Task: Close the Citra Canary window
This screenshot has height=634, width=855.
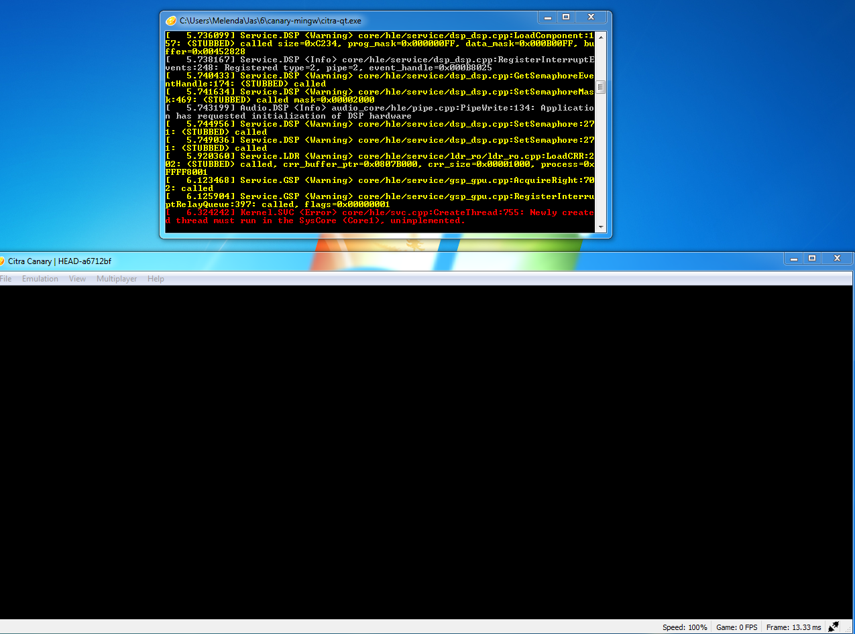Action: pyautogui.click(x=836, y=258)
